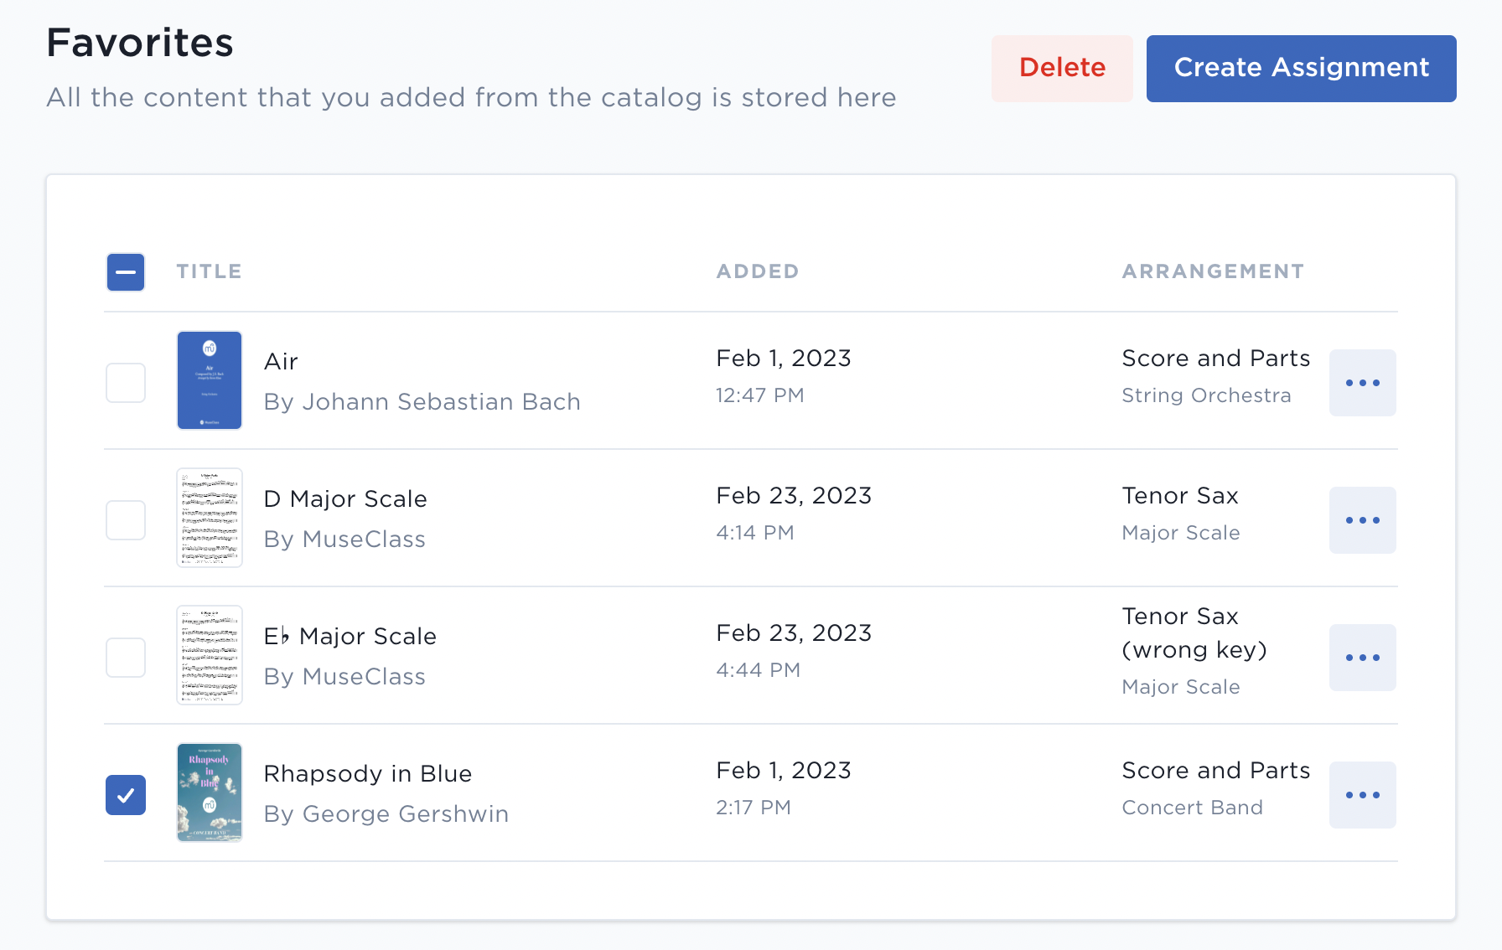The image size is (1502, 950).
Task: Open options menu for D Major Scale
Action: click(x=1363, y=519)
